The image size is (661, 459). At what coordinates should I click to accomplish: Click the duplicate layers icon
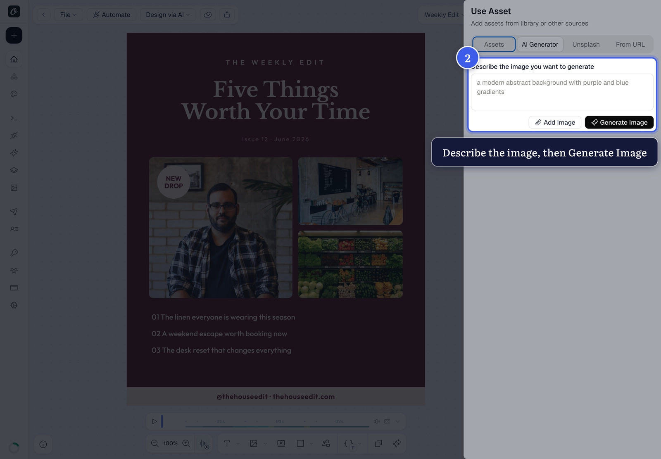tap(378, 443)
